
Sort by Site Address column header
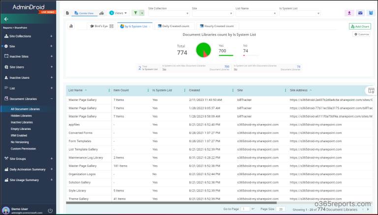[x=298, y=90]
